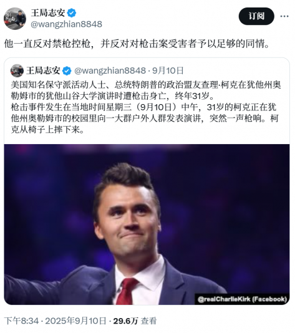Click the 2025年9月10日 post date
Screen dimensions: 295x333
pos(75,321)
